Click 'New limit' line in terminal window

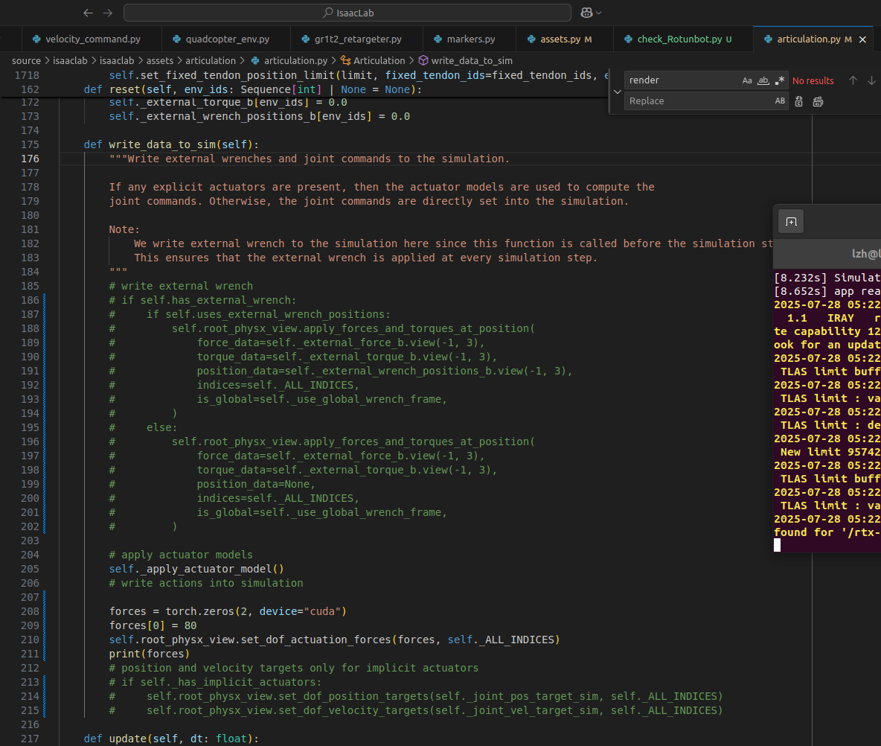click(827, 452)
